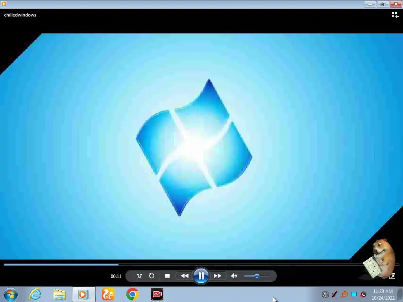This screenshot has height=302, width=403.
Task: Click the 00:11 elapsed time display
Action: (116, 276)
